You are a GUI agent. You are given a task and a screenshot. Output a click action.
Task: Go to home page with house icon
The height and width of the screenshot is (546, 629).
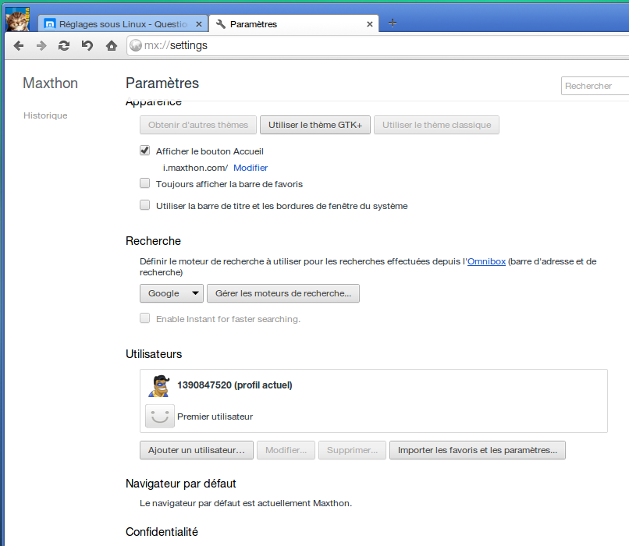pos(111,46)
